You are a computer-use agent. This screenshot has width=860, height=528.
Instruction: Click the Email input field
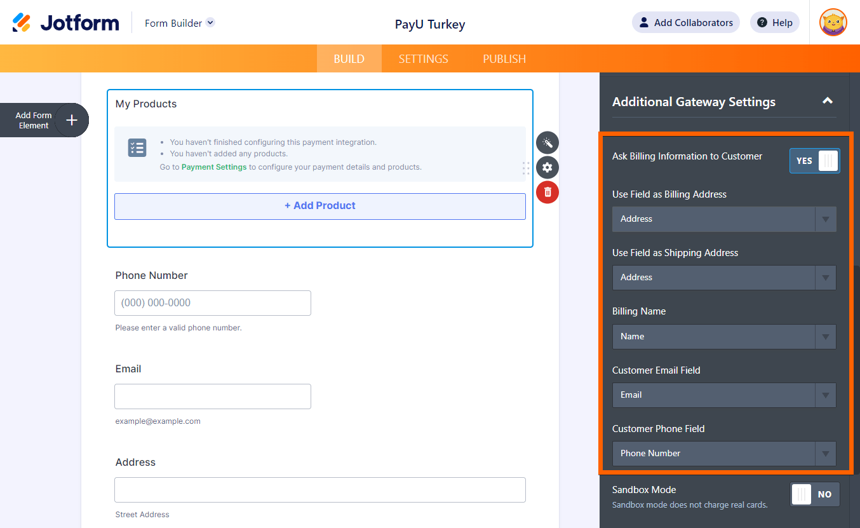tap(213, 396)
